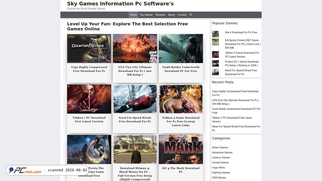The height and width of the screenshot is (181, 322).
Task: Open the Tekken 3 fighter thumbnail
Action: pos(181,99)
